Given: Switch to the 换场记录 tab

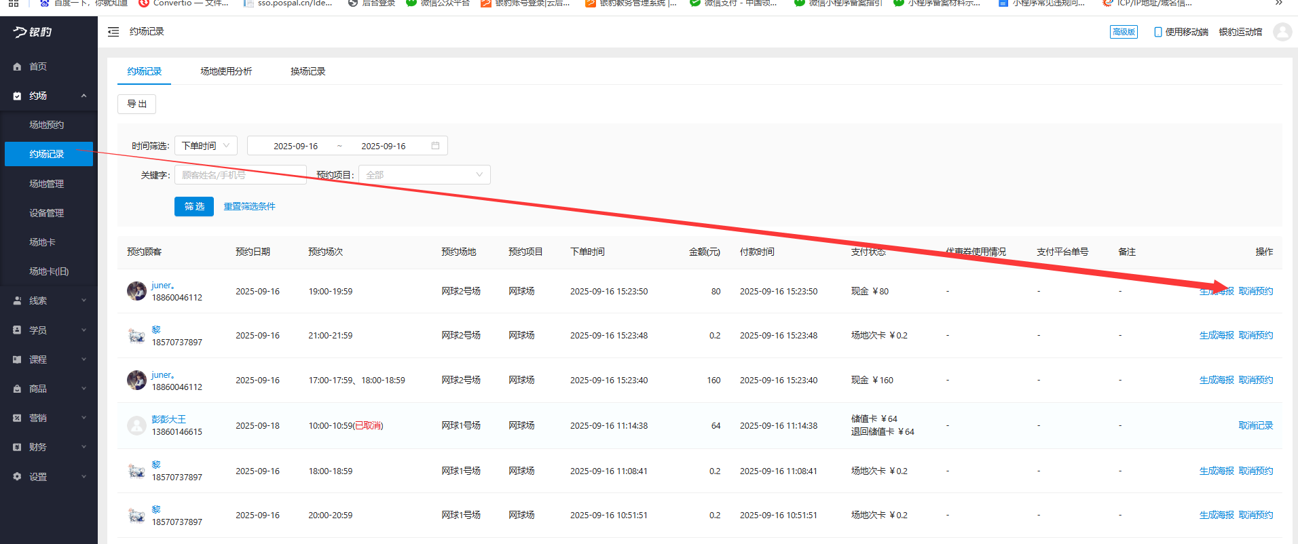Looking at the screenshot, I should click(308, 71).
